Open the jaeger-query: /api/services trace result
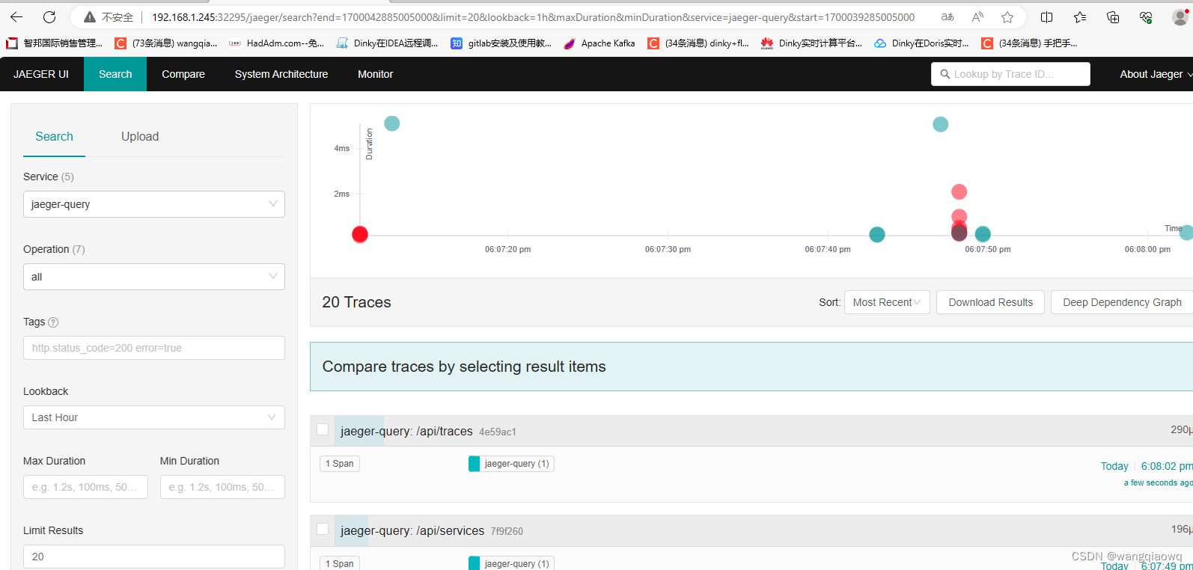The width and height of the screenshot is (1193, 570). (x=412, y=530)
